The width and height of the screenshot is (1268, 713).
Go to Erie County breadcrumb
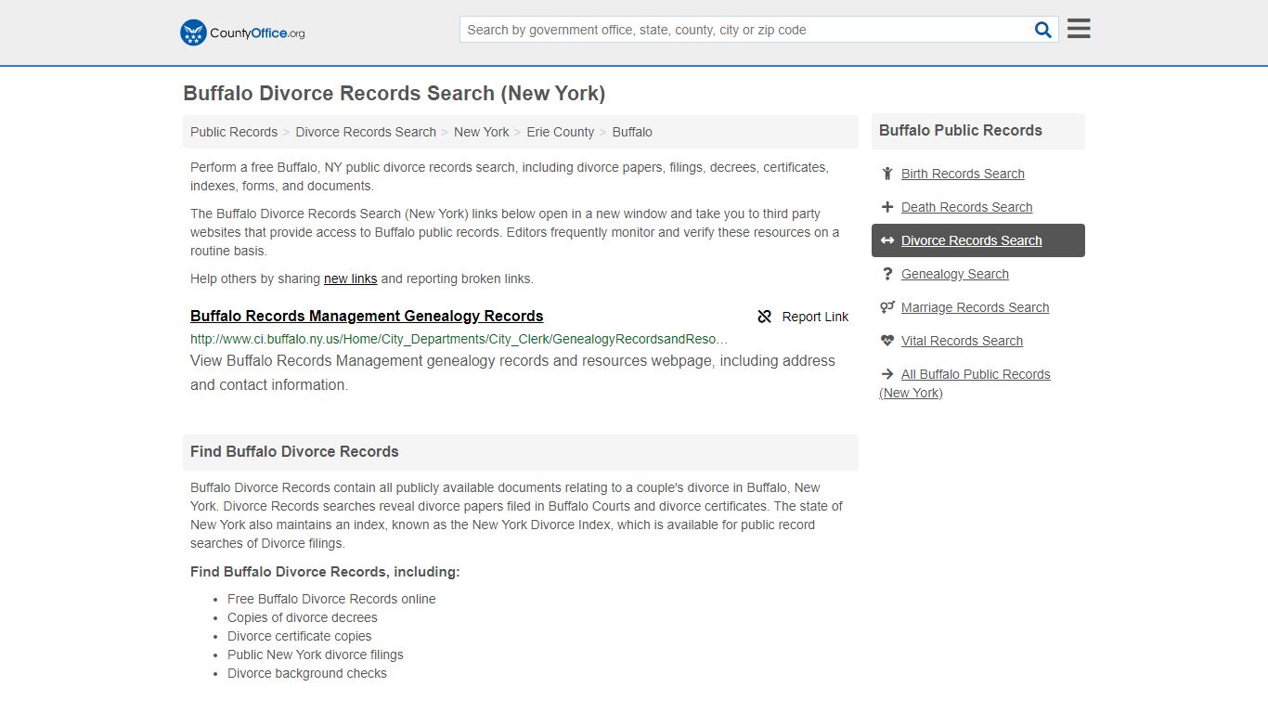(x=561, y=132)
